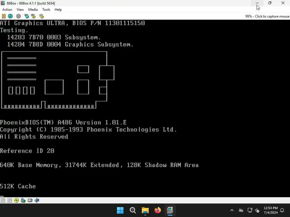Click the OneDrive cloud tray icon
290x217 pixels.
[x=241, y=210]
